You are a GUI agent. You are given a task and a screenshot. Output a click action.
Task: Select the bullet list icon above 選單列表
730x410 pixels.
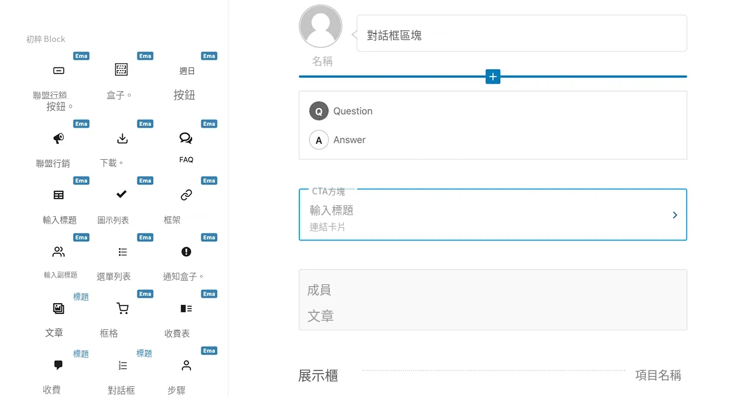coord(122,251)
